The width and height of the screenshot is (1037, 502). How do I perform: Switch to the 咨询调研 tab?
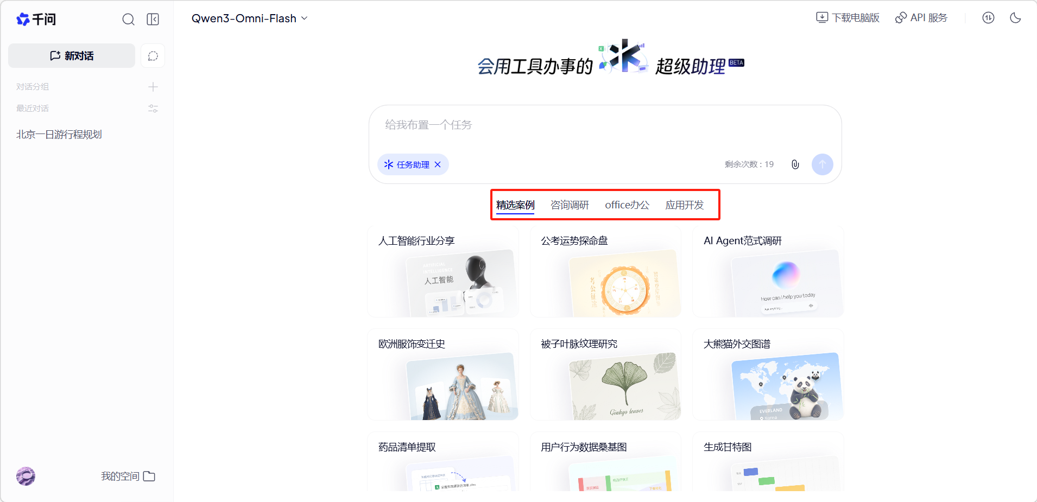click(570, 205)
